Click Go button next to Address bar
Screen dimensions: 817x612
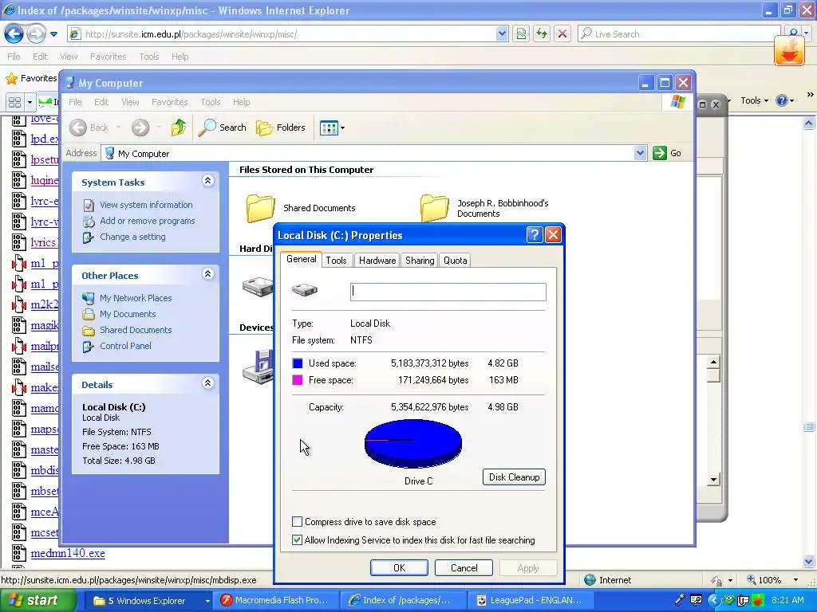[x=668, y=153]
